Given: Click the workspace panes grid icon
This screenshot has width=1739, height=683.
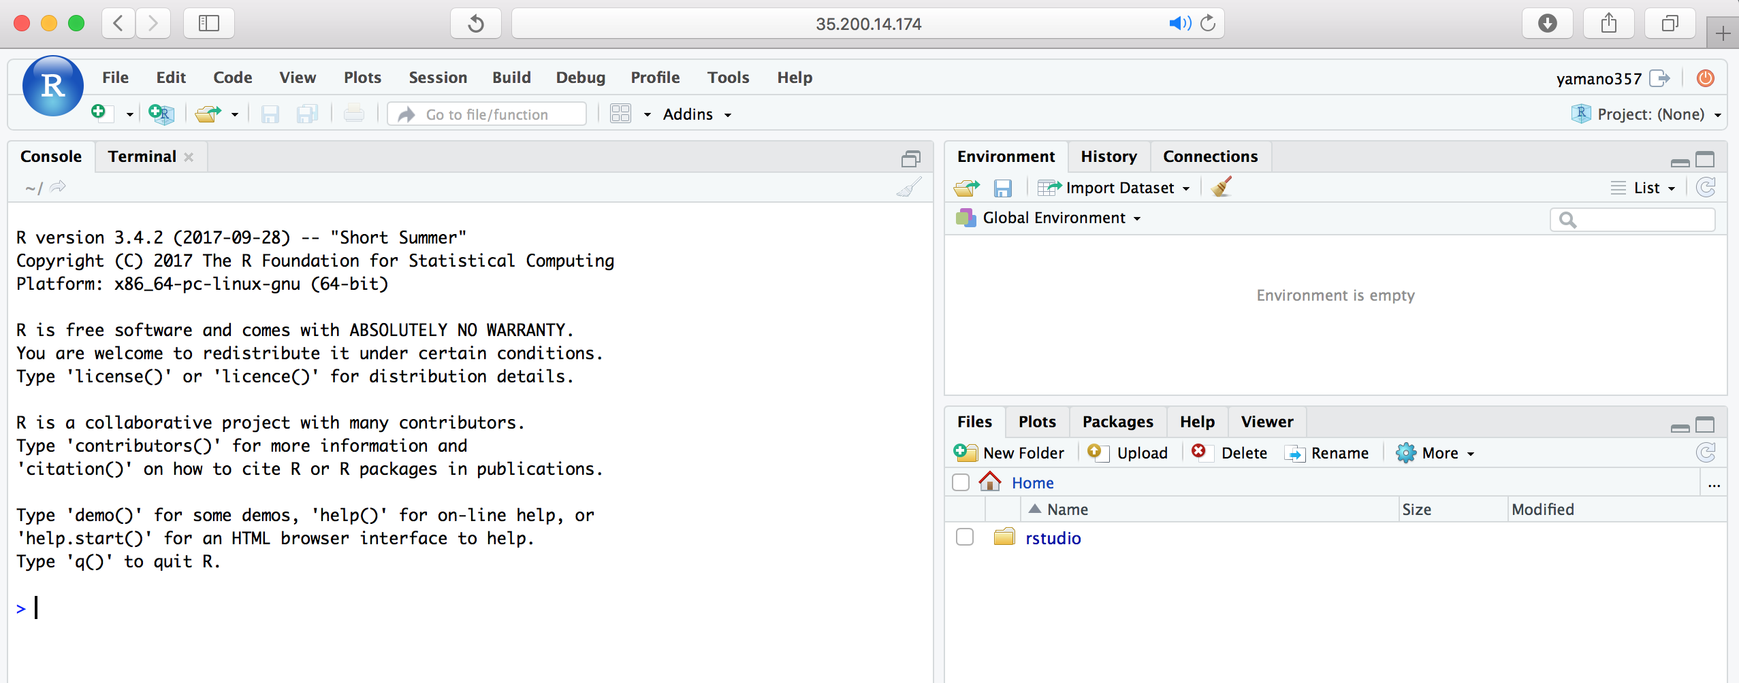Looking at the screenshot, I should pyautogui.click(x=621, y=114).
